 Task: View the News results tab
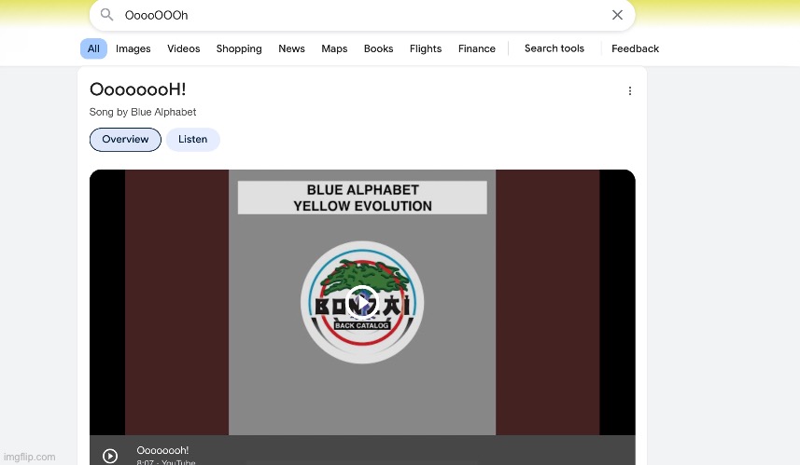291,48
